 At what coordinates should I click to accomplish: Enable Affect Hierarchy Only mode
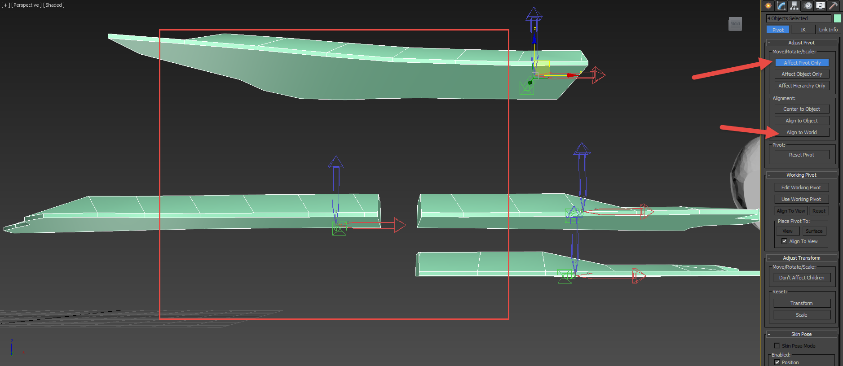point(802,86)
